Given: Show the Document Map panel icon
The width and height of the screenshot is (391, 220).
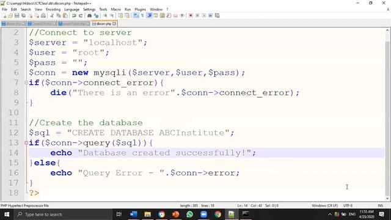Looking at the screenshot, I should pyautogui.click(x=163, y=15).
